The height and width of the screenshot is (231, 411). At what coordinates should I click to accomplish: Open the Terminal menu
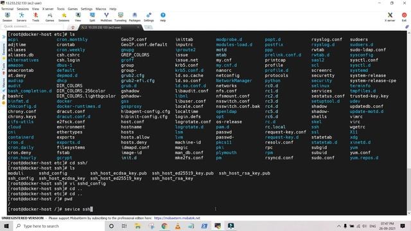[x=7, y=9]
